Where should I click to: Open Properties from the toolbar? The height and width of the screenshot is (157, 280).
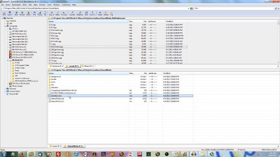pos(80,13)
